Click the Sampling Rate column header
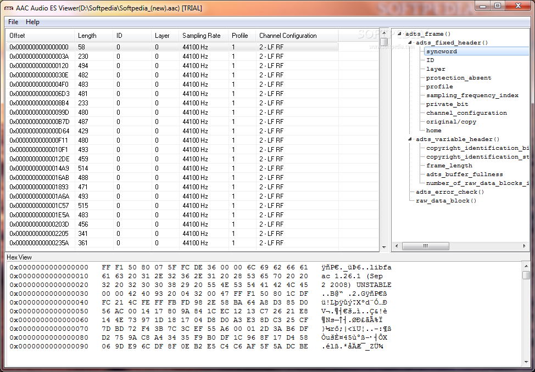 coord(203,36)
